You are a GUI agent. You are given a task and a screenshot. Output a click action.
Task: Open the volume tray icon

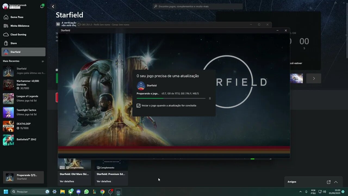[324, 192]
